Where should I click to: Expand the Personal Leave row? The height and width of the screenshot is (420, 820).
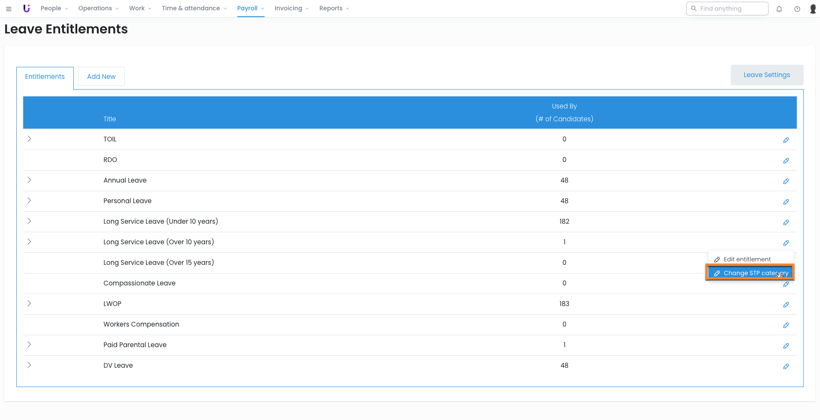coord(29,201)
